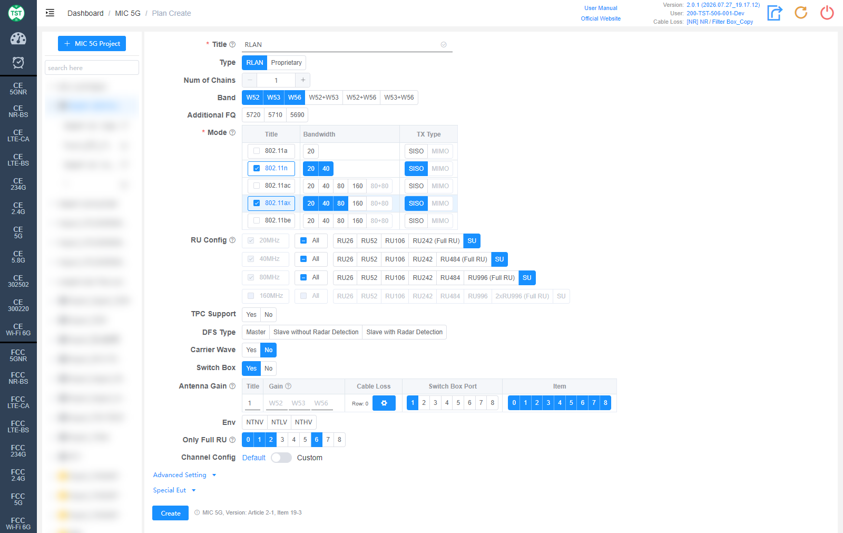Open the dashboard gauge icon in sidebar
843x533 pixels.
18,38
